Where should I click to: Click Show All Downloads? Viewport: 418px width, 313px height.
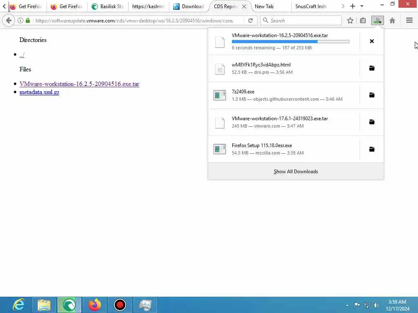tap(296, 172)
